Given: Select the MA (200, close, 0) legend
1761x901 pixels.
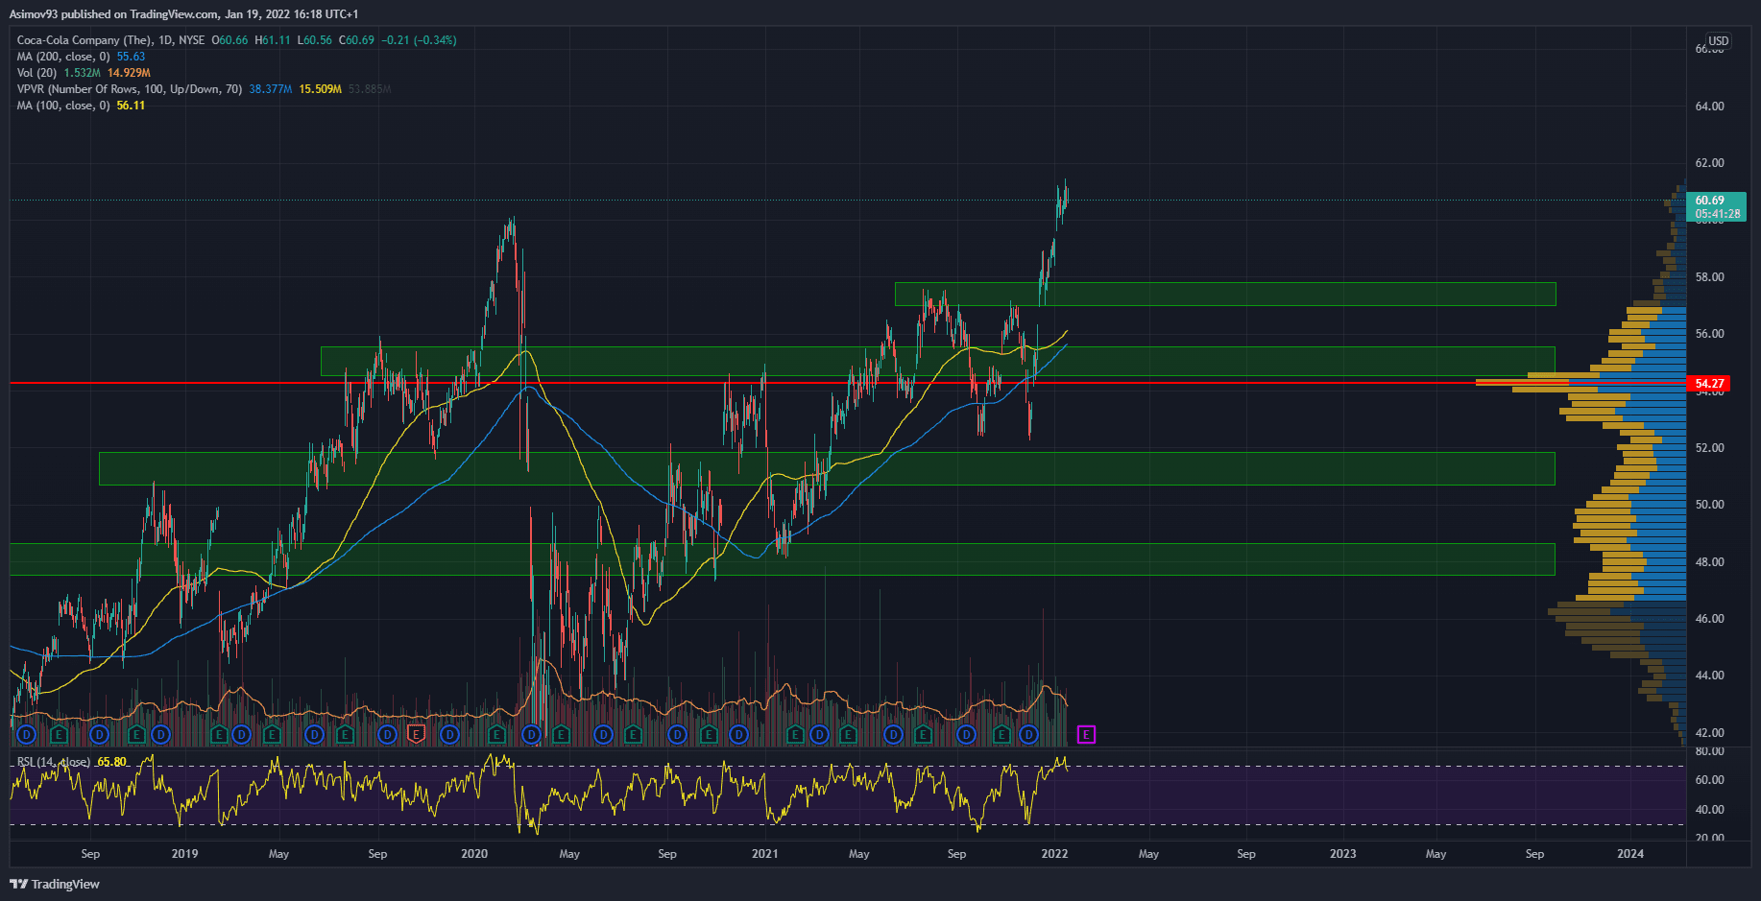Looking at the screenshot, I should [63, 57].
